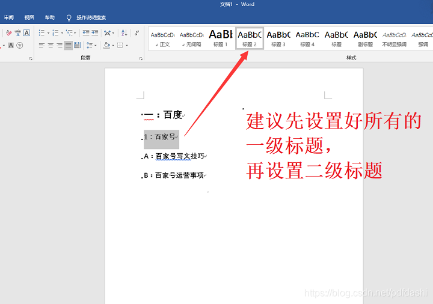Open the Font group dialog launcher
The image size is (433, 304).
[31, 58]
